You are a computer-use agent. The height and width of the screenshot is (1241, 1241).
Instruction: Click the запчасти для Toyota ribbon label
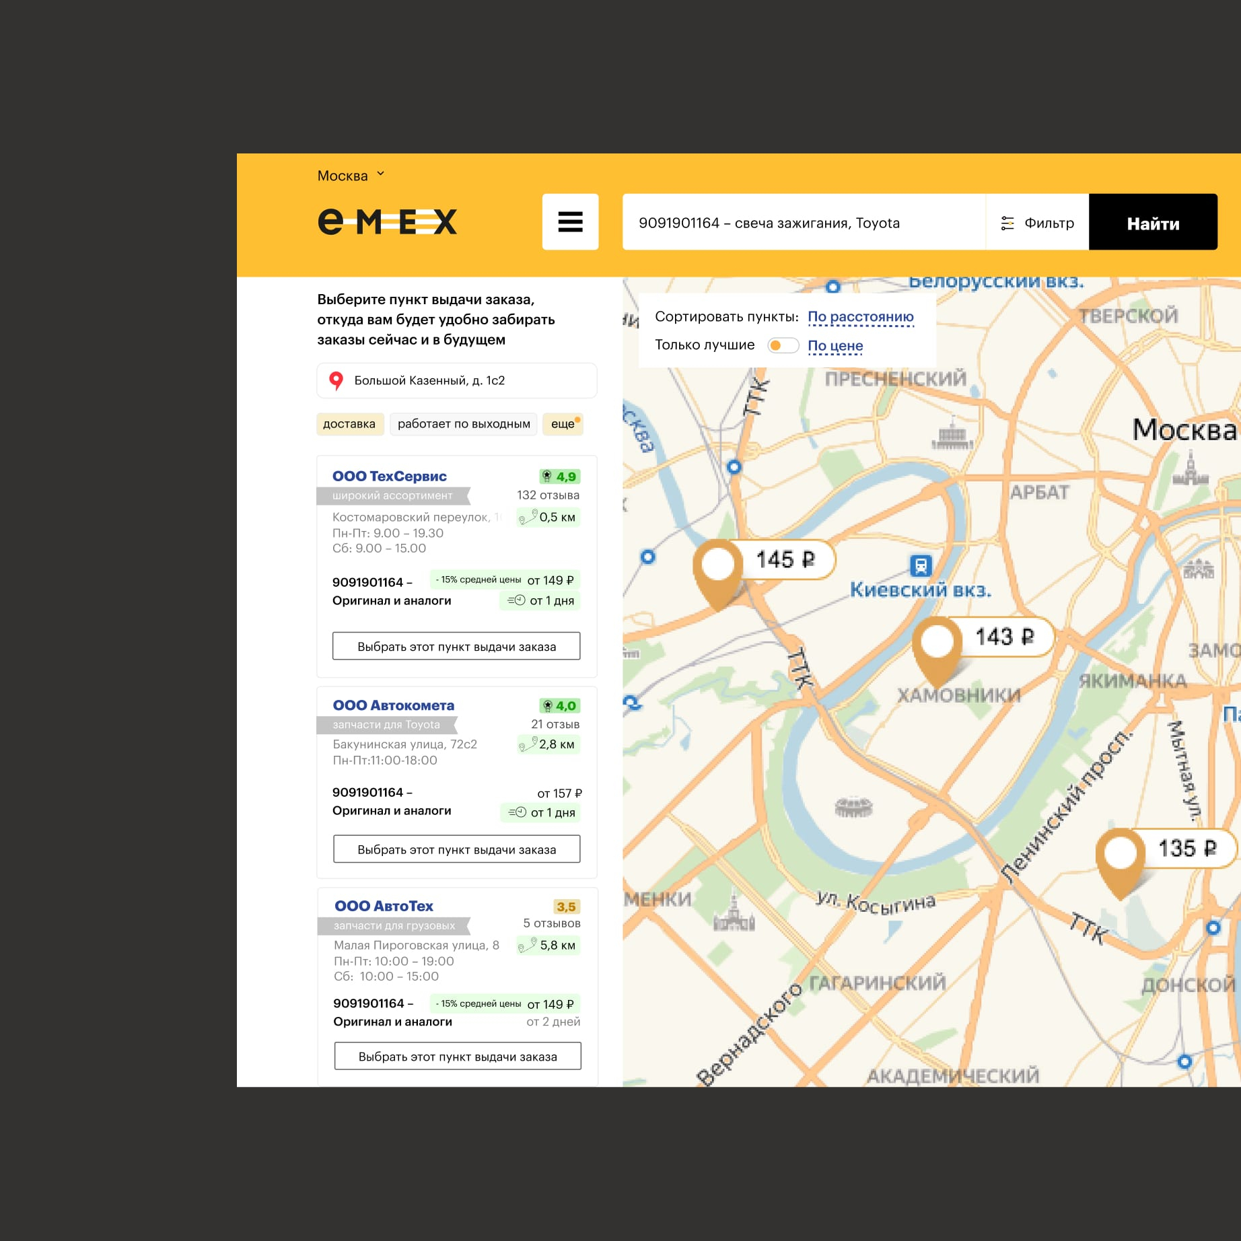coord(387,725)
